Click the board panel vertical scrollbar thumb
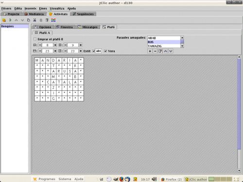243x182 pixels. click(x=239, y=104)
